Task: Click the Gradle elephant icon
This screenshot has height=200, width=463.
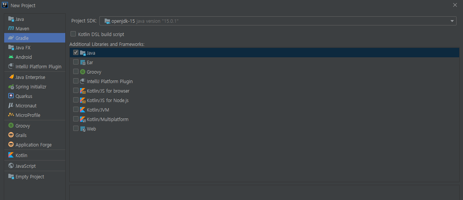Action: [11, 38]
